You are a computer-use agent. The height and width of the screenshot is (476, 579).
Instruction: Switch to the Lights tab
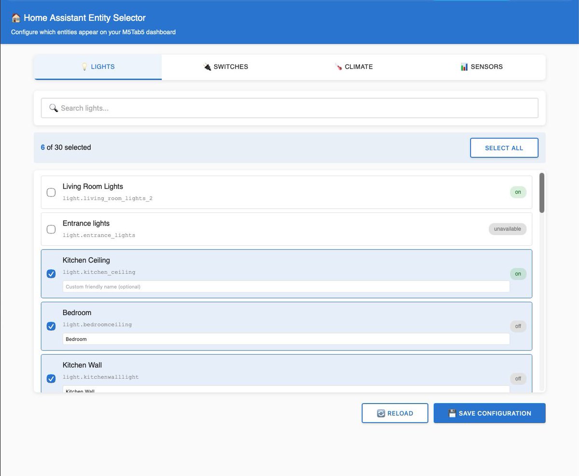pyautogui.click(x=97, y=67)
